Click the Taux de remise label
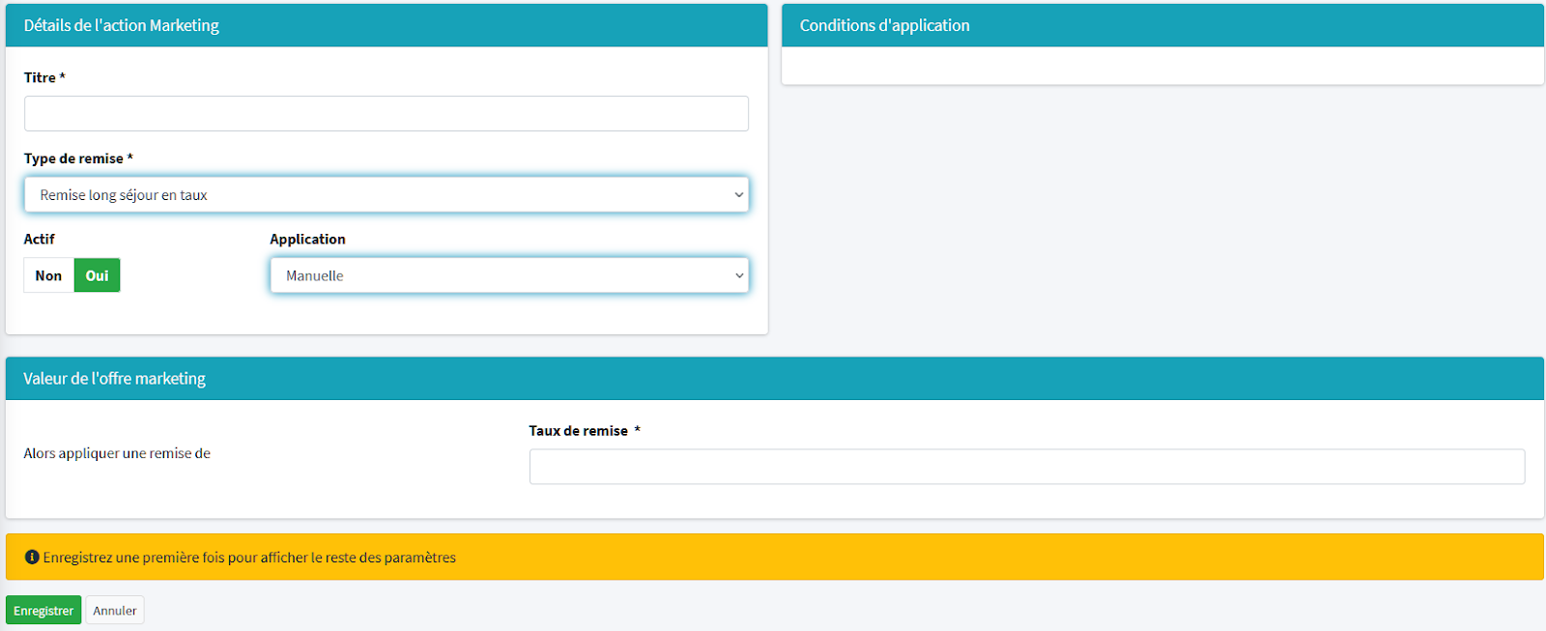1546x631 pixels. click(x=578, y=431)
